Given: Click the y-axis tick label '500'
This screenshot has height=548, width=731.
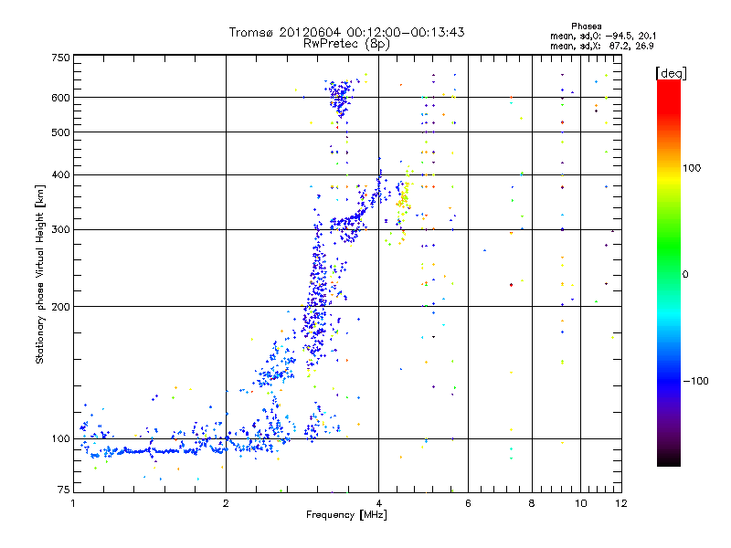Looking at the screenshot, I should click(x=60, y=132).
